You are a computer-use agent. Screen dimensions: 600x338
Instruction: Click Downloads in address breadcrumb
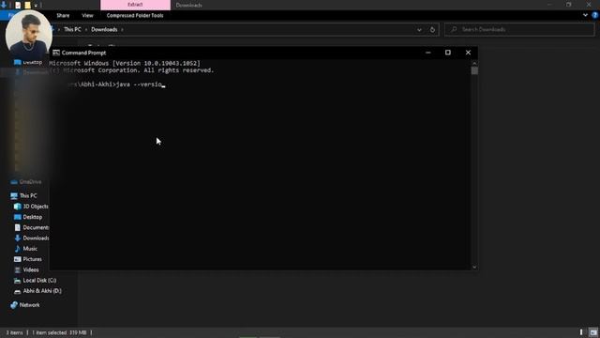coord(104,29)
